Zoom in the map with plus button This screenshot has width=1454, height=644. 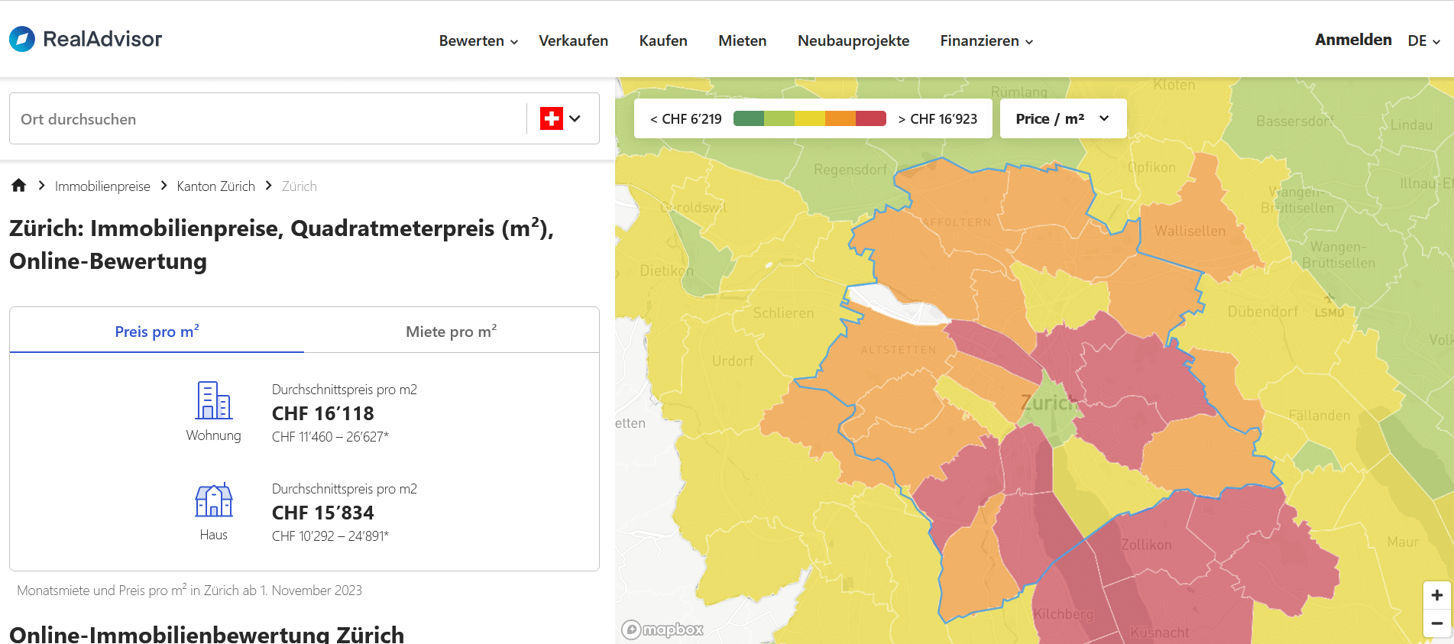tap(1437, 595)
